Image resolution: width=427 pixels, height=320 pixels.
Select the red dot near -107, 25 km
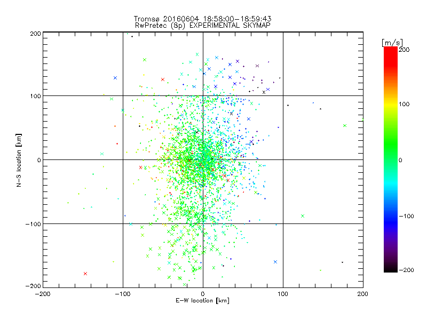117,143
